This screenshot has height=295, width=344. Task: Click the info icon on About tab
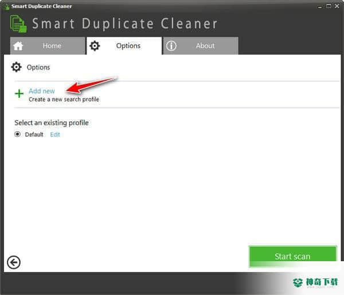click(x=171, y=46)
